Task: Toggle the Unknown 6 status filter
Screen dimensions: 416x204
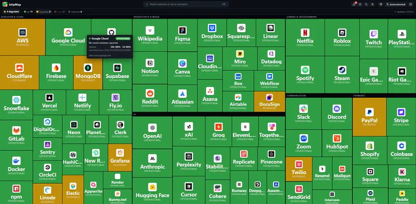Action: click(75, 11)
